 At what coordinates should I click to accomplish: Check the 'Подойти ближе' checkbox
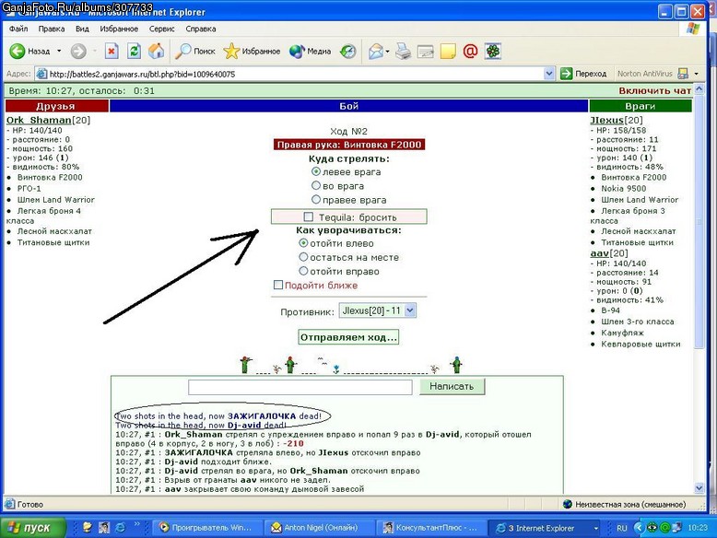pyautogui.click(x=278, y=285)
